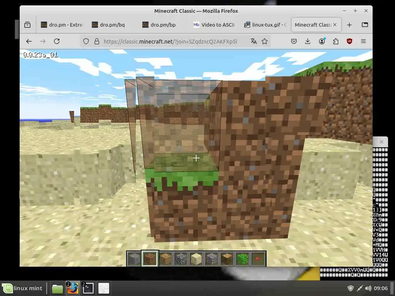Select the wooden planks block in hotbar
Viewport: 395px width, 296px height.
click(165, 259)
